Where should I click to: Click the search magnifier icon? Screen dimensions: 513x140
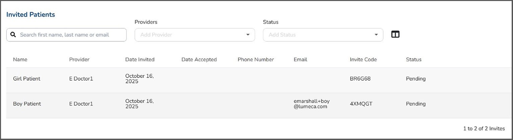[x=13, y=35]
